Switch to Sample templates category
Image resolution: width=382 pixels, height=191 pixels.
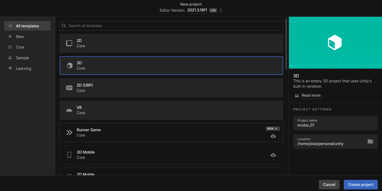pos(22,58)
